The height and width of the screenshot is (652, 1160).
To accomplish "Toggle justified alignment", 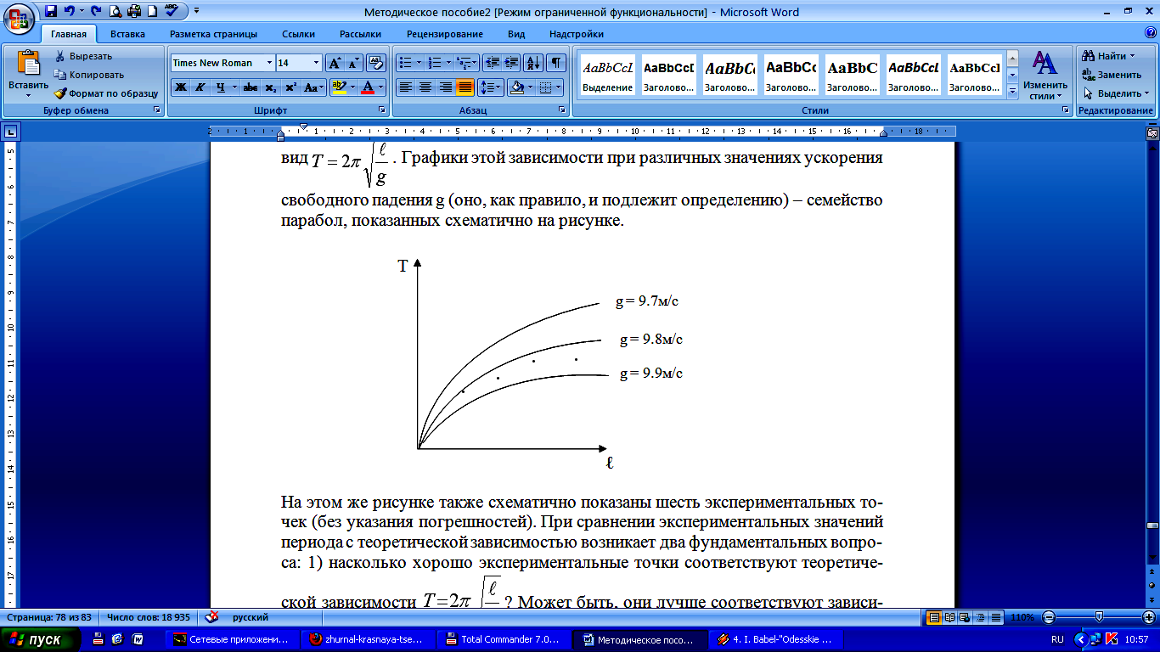I will (x=465, y=87).
